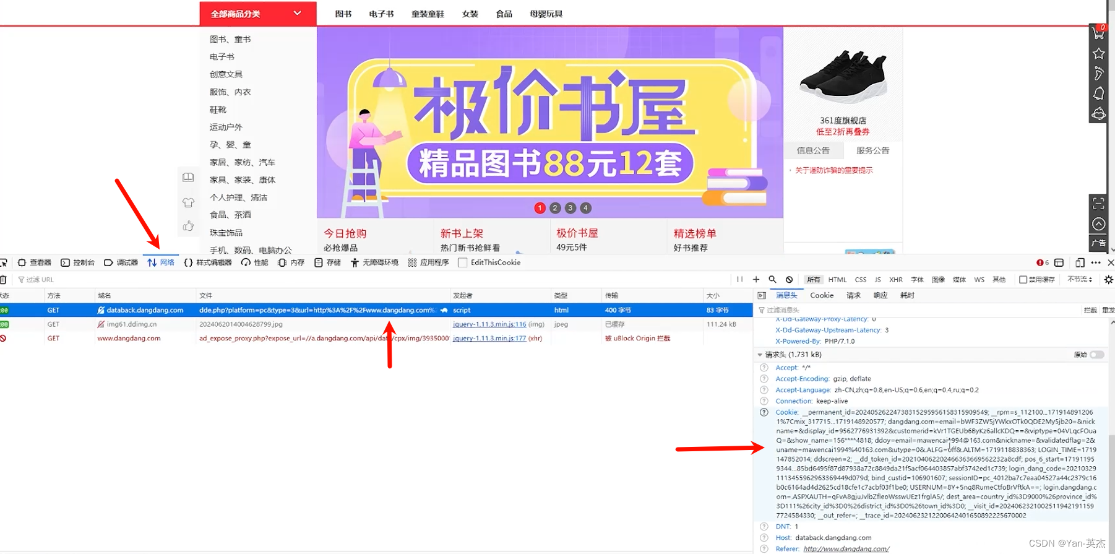
Task: Open request blocking circle-slash icon
Action: (789, 279)
